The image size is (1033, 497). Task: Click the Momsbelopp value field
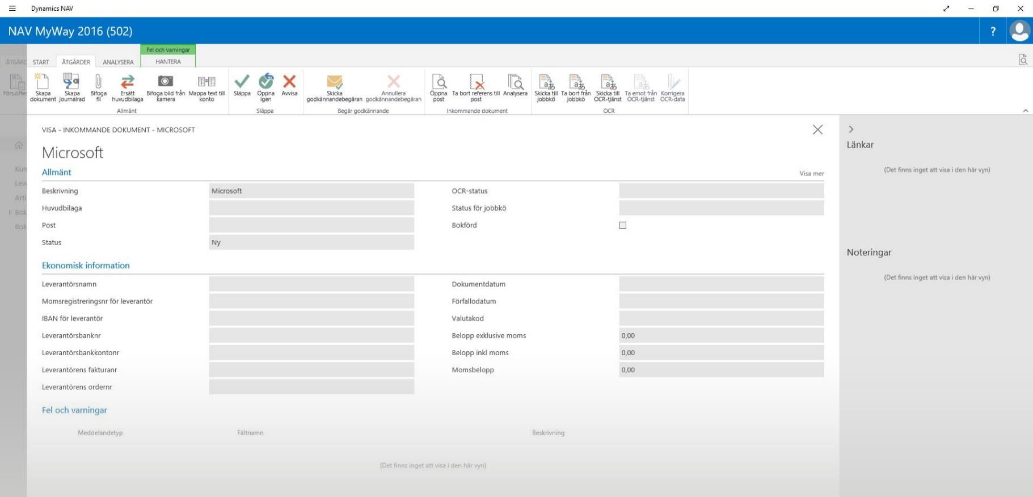[722, 370]
